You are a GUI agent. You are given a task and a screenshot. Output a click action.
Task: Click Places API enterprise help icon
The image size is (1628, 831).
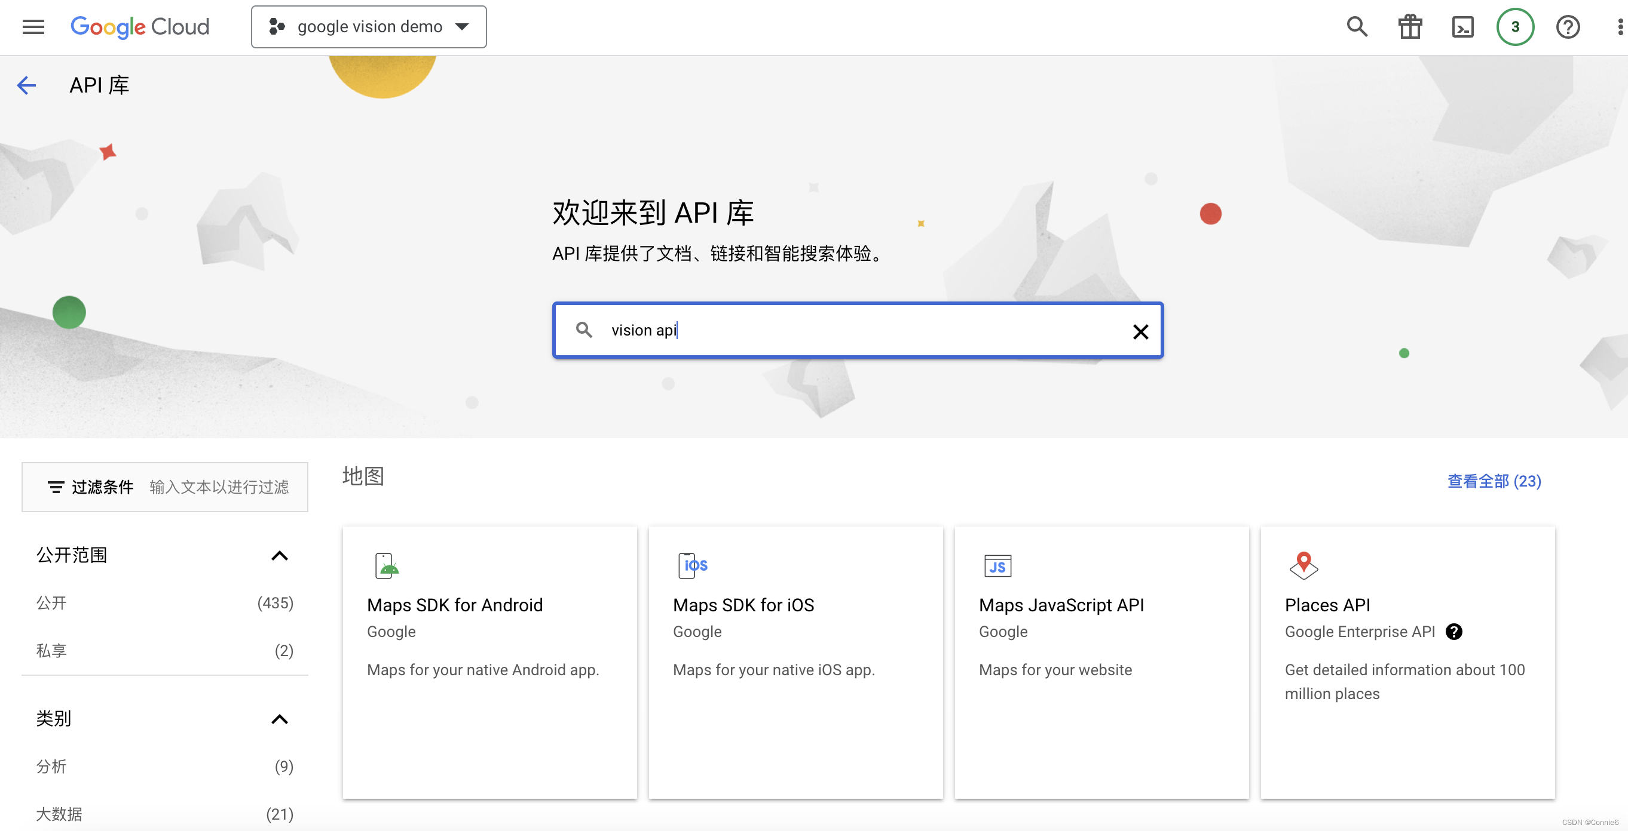(x=1453, y=632)
